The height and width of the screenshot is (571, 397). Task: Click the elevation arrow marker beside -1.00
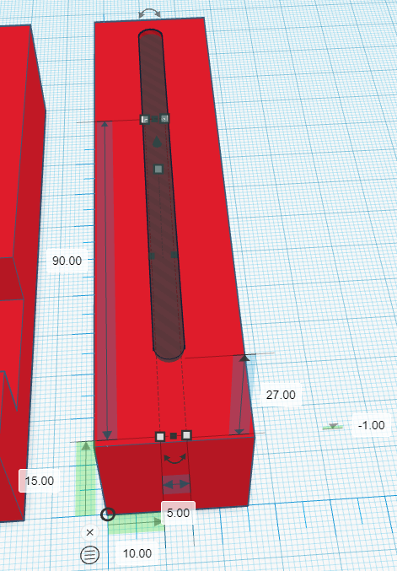click(333, 426)
